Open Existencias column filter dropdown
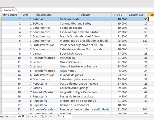Screen dimensions: 154x120 pos(146,15)
